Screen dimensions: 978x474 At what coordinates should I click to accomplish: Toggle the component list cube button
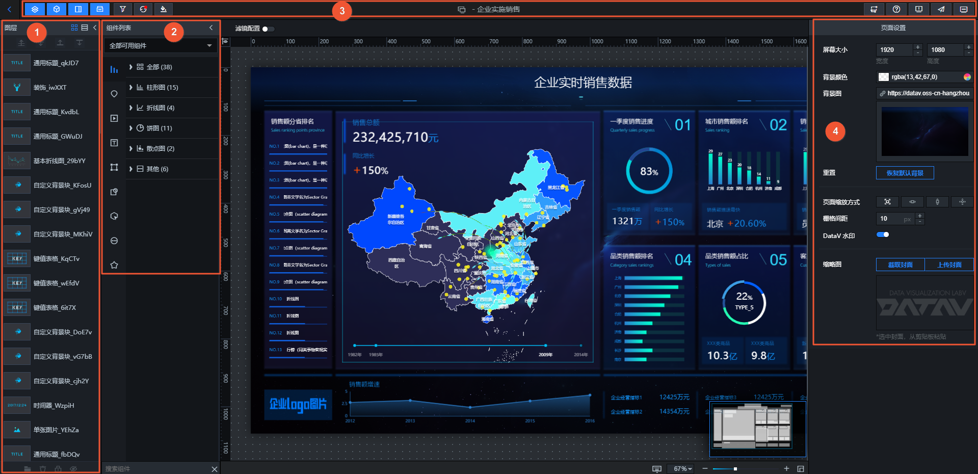pyautogui.click(x=57, y=9)
